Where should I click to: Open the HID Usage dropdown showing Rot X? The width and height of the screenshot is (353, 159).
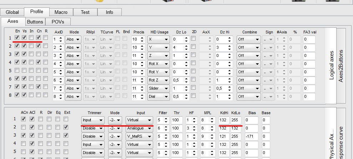(x=158, y=64)
